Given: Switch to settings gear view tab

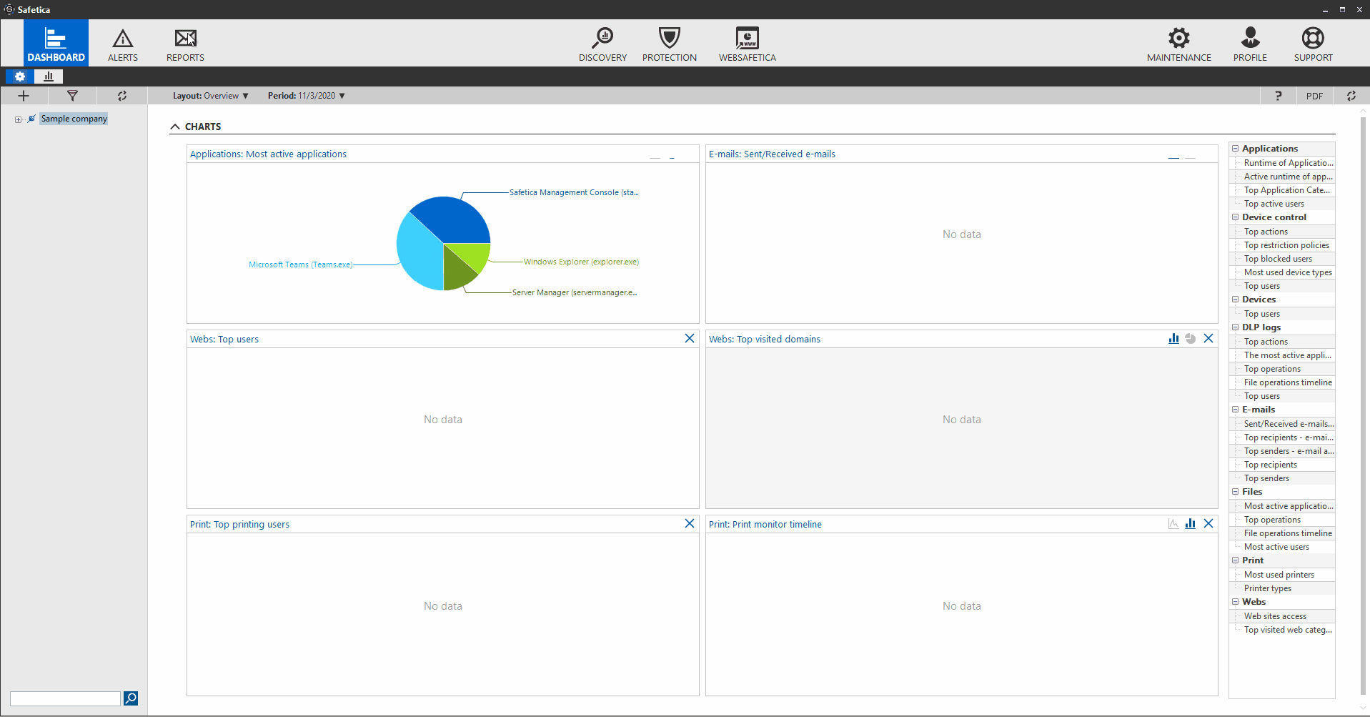Looking at the screenshot, I should tap(20, 76).
